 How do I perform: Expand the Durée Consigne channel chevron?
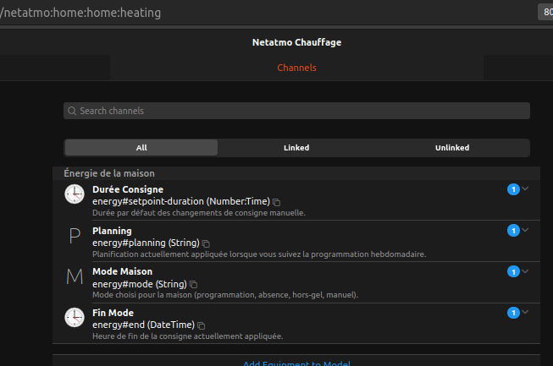[x=525, y=188]
